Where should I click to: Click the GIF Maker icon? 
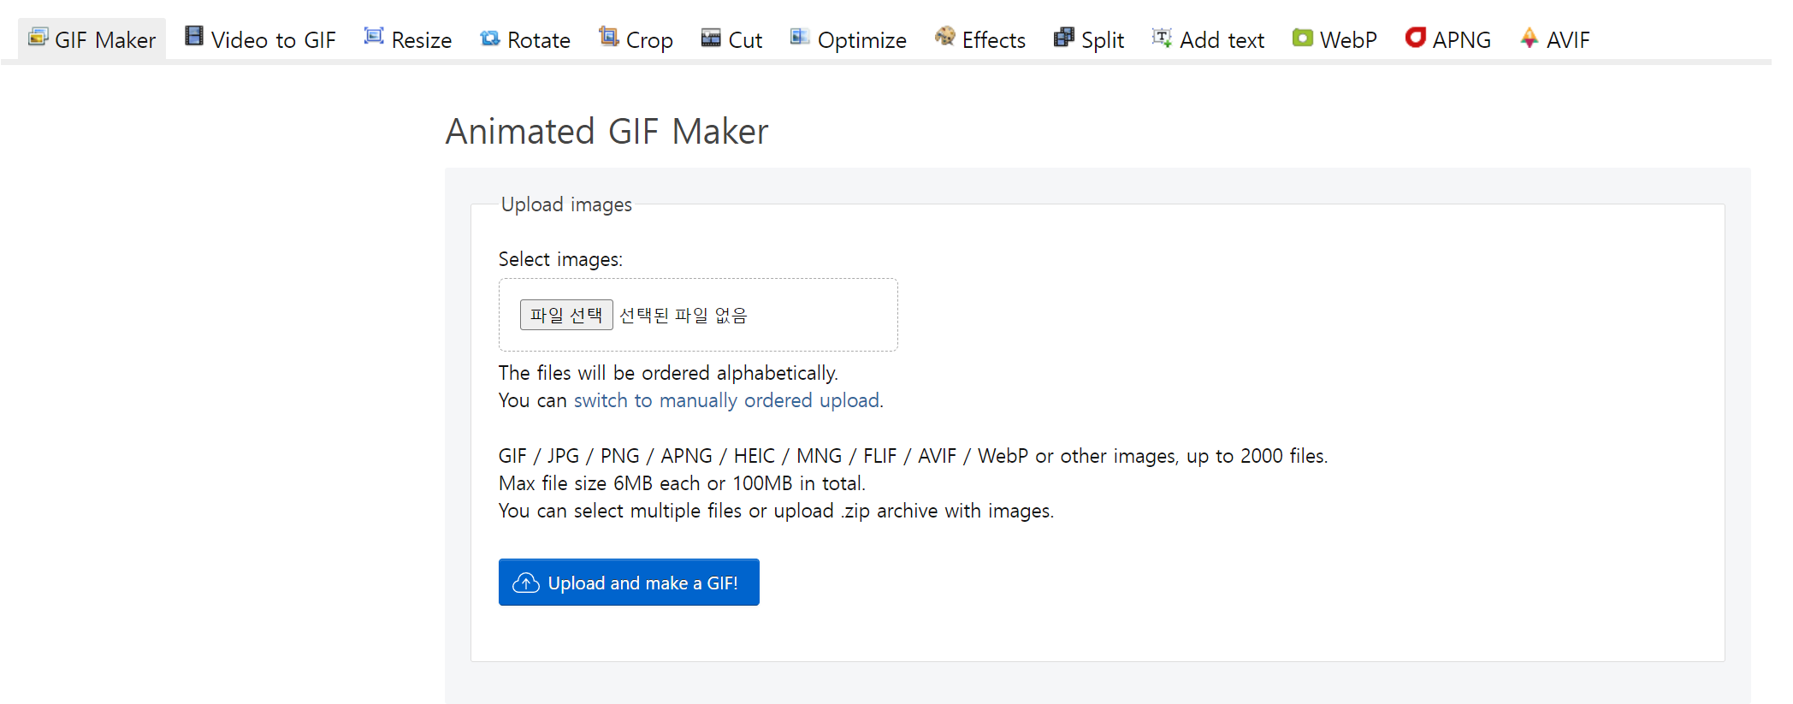[x=38, y=37]
